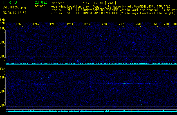Click the bright echo dot below 1254 in Lch
This screenshot has width=177, height=115.
pyautogui.click(x=67, y=50)
